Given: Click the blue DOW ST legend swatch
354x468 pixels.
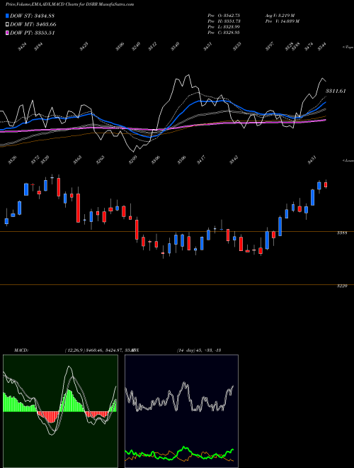Looking at the screenshot, I should (x=7, y=16).
